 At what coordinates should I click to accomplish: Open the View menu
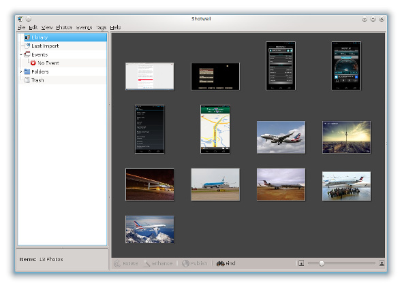coord(47,27)
